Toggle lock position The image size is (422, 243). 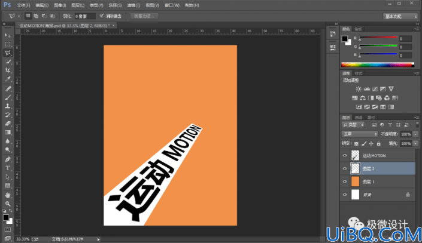[371, 144]
